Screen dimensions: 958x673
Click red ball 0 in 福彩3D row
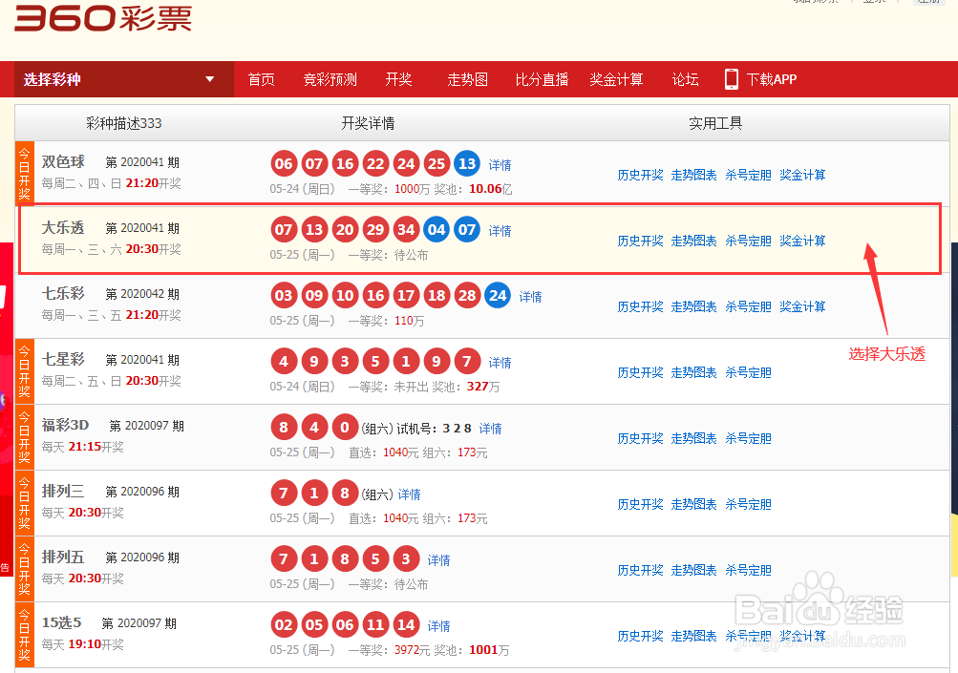[x=345, y=428]
